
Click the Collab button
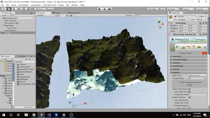[153, 9]
